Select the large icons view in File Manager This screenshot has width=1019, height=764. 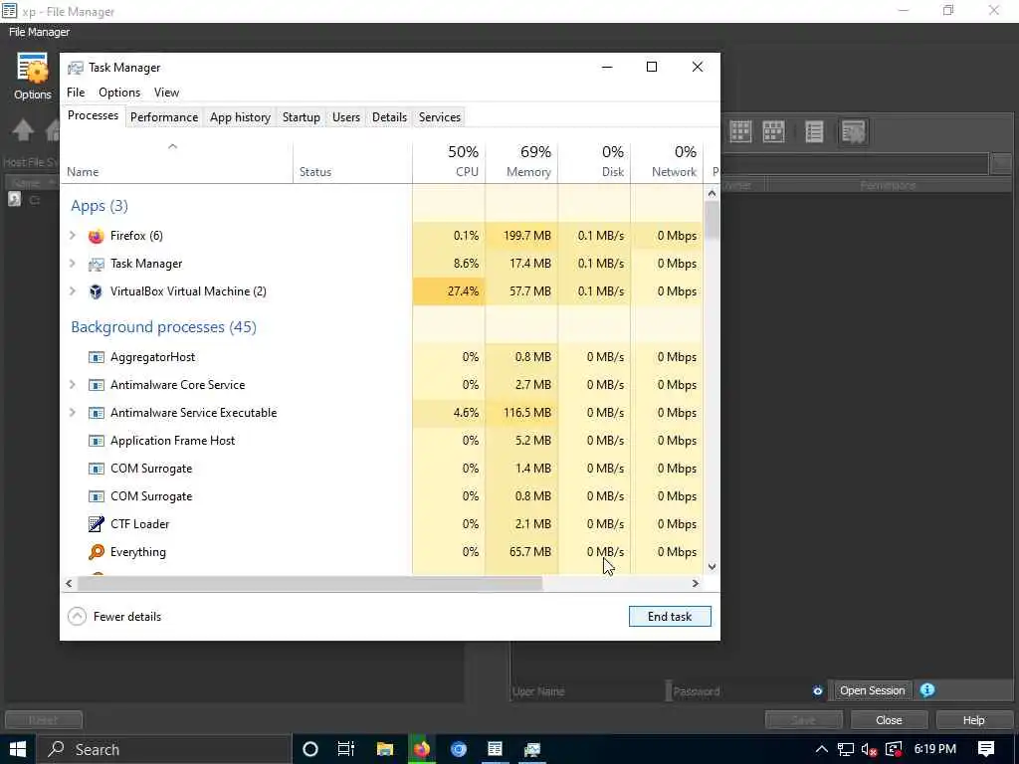click(x=740, y=132)
